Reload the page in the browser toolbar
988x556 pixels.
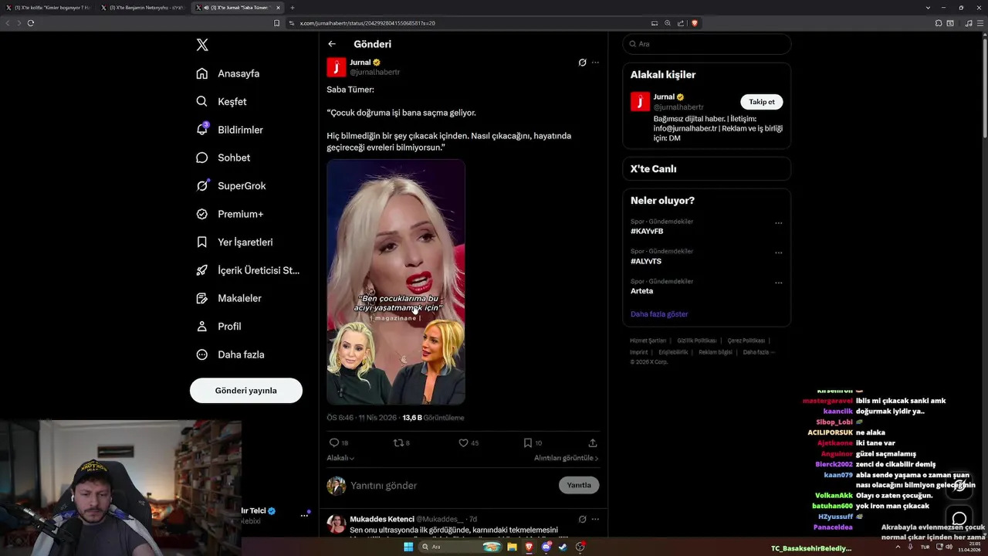[31, 23]
